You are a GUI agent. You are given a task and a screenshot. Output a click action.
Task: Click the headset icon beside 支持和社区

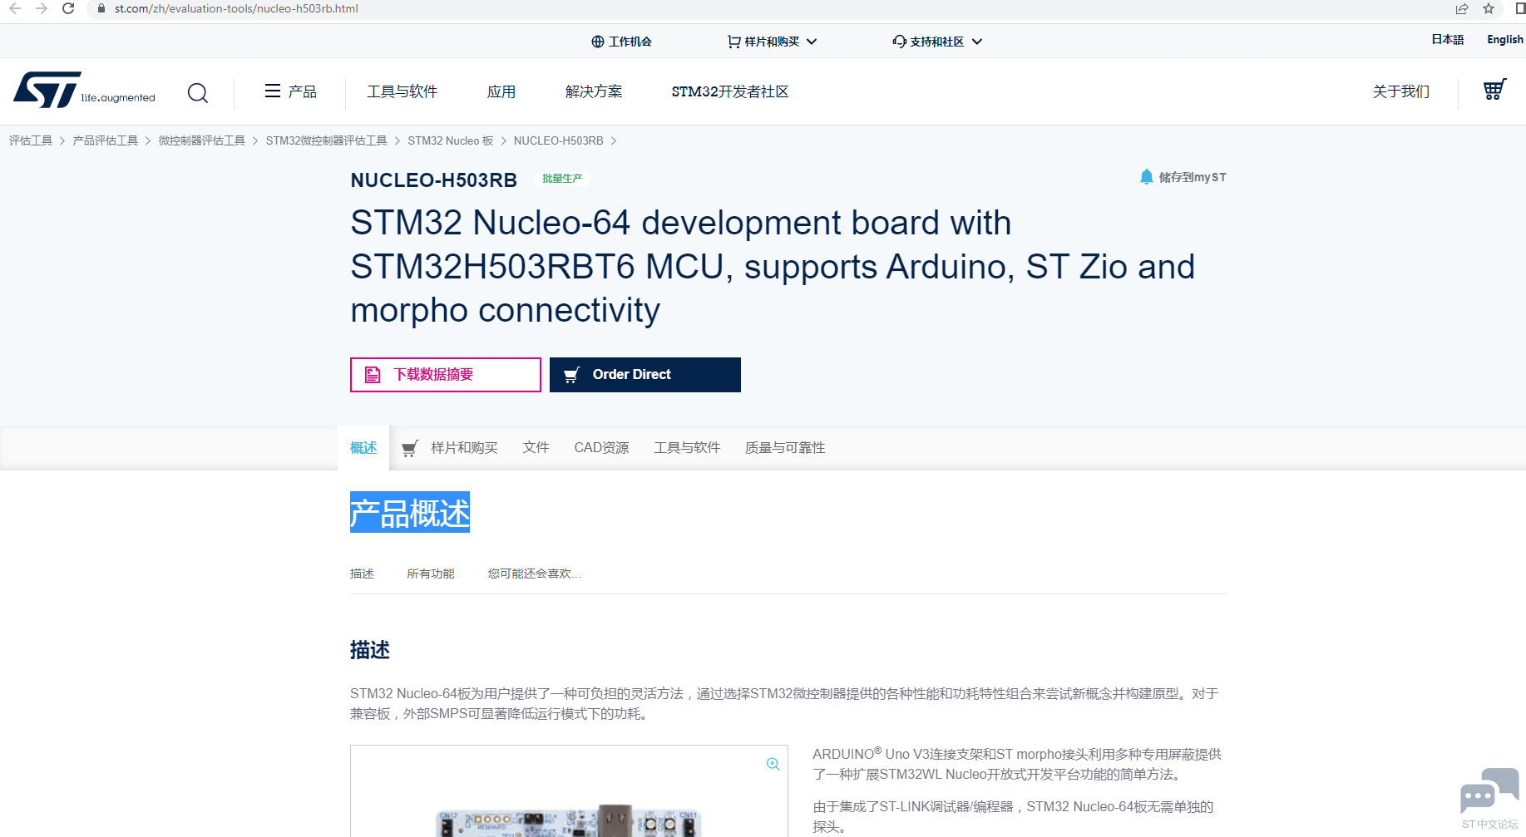(x=899, y=42)
